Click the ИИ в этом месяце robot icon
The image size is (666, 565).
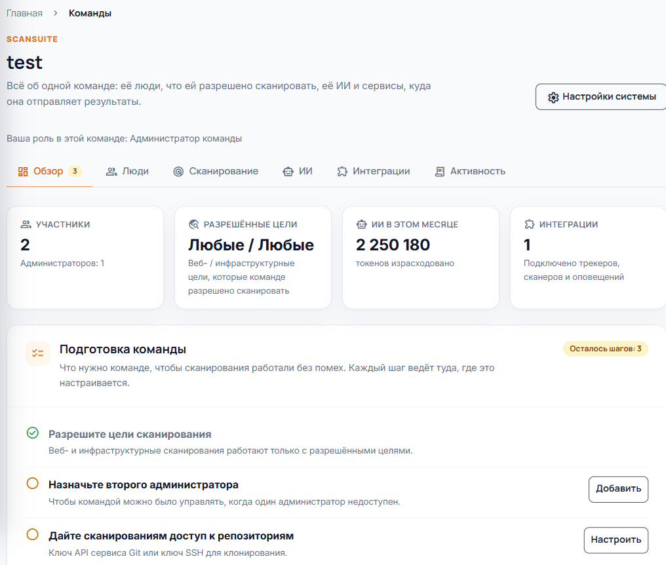coord(361,224)
